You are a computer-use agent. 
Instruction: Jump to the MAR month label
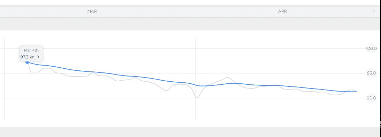point(92,11)
